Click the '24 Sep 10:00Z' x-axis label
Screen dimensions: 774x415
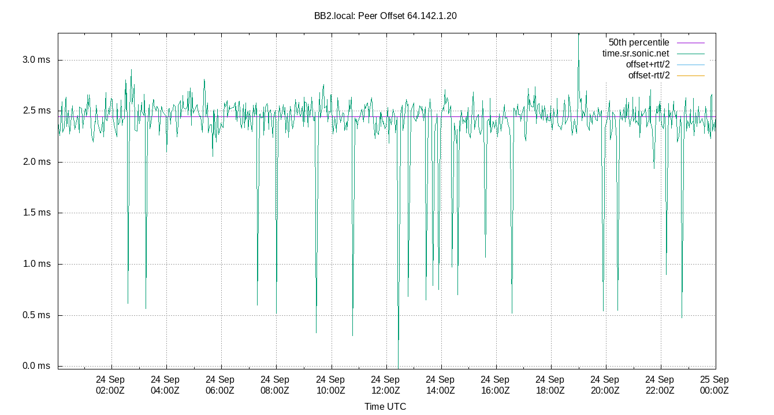[x=330, y=385]
